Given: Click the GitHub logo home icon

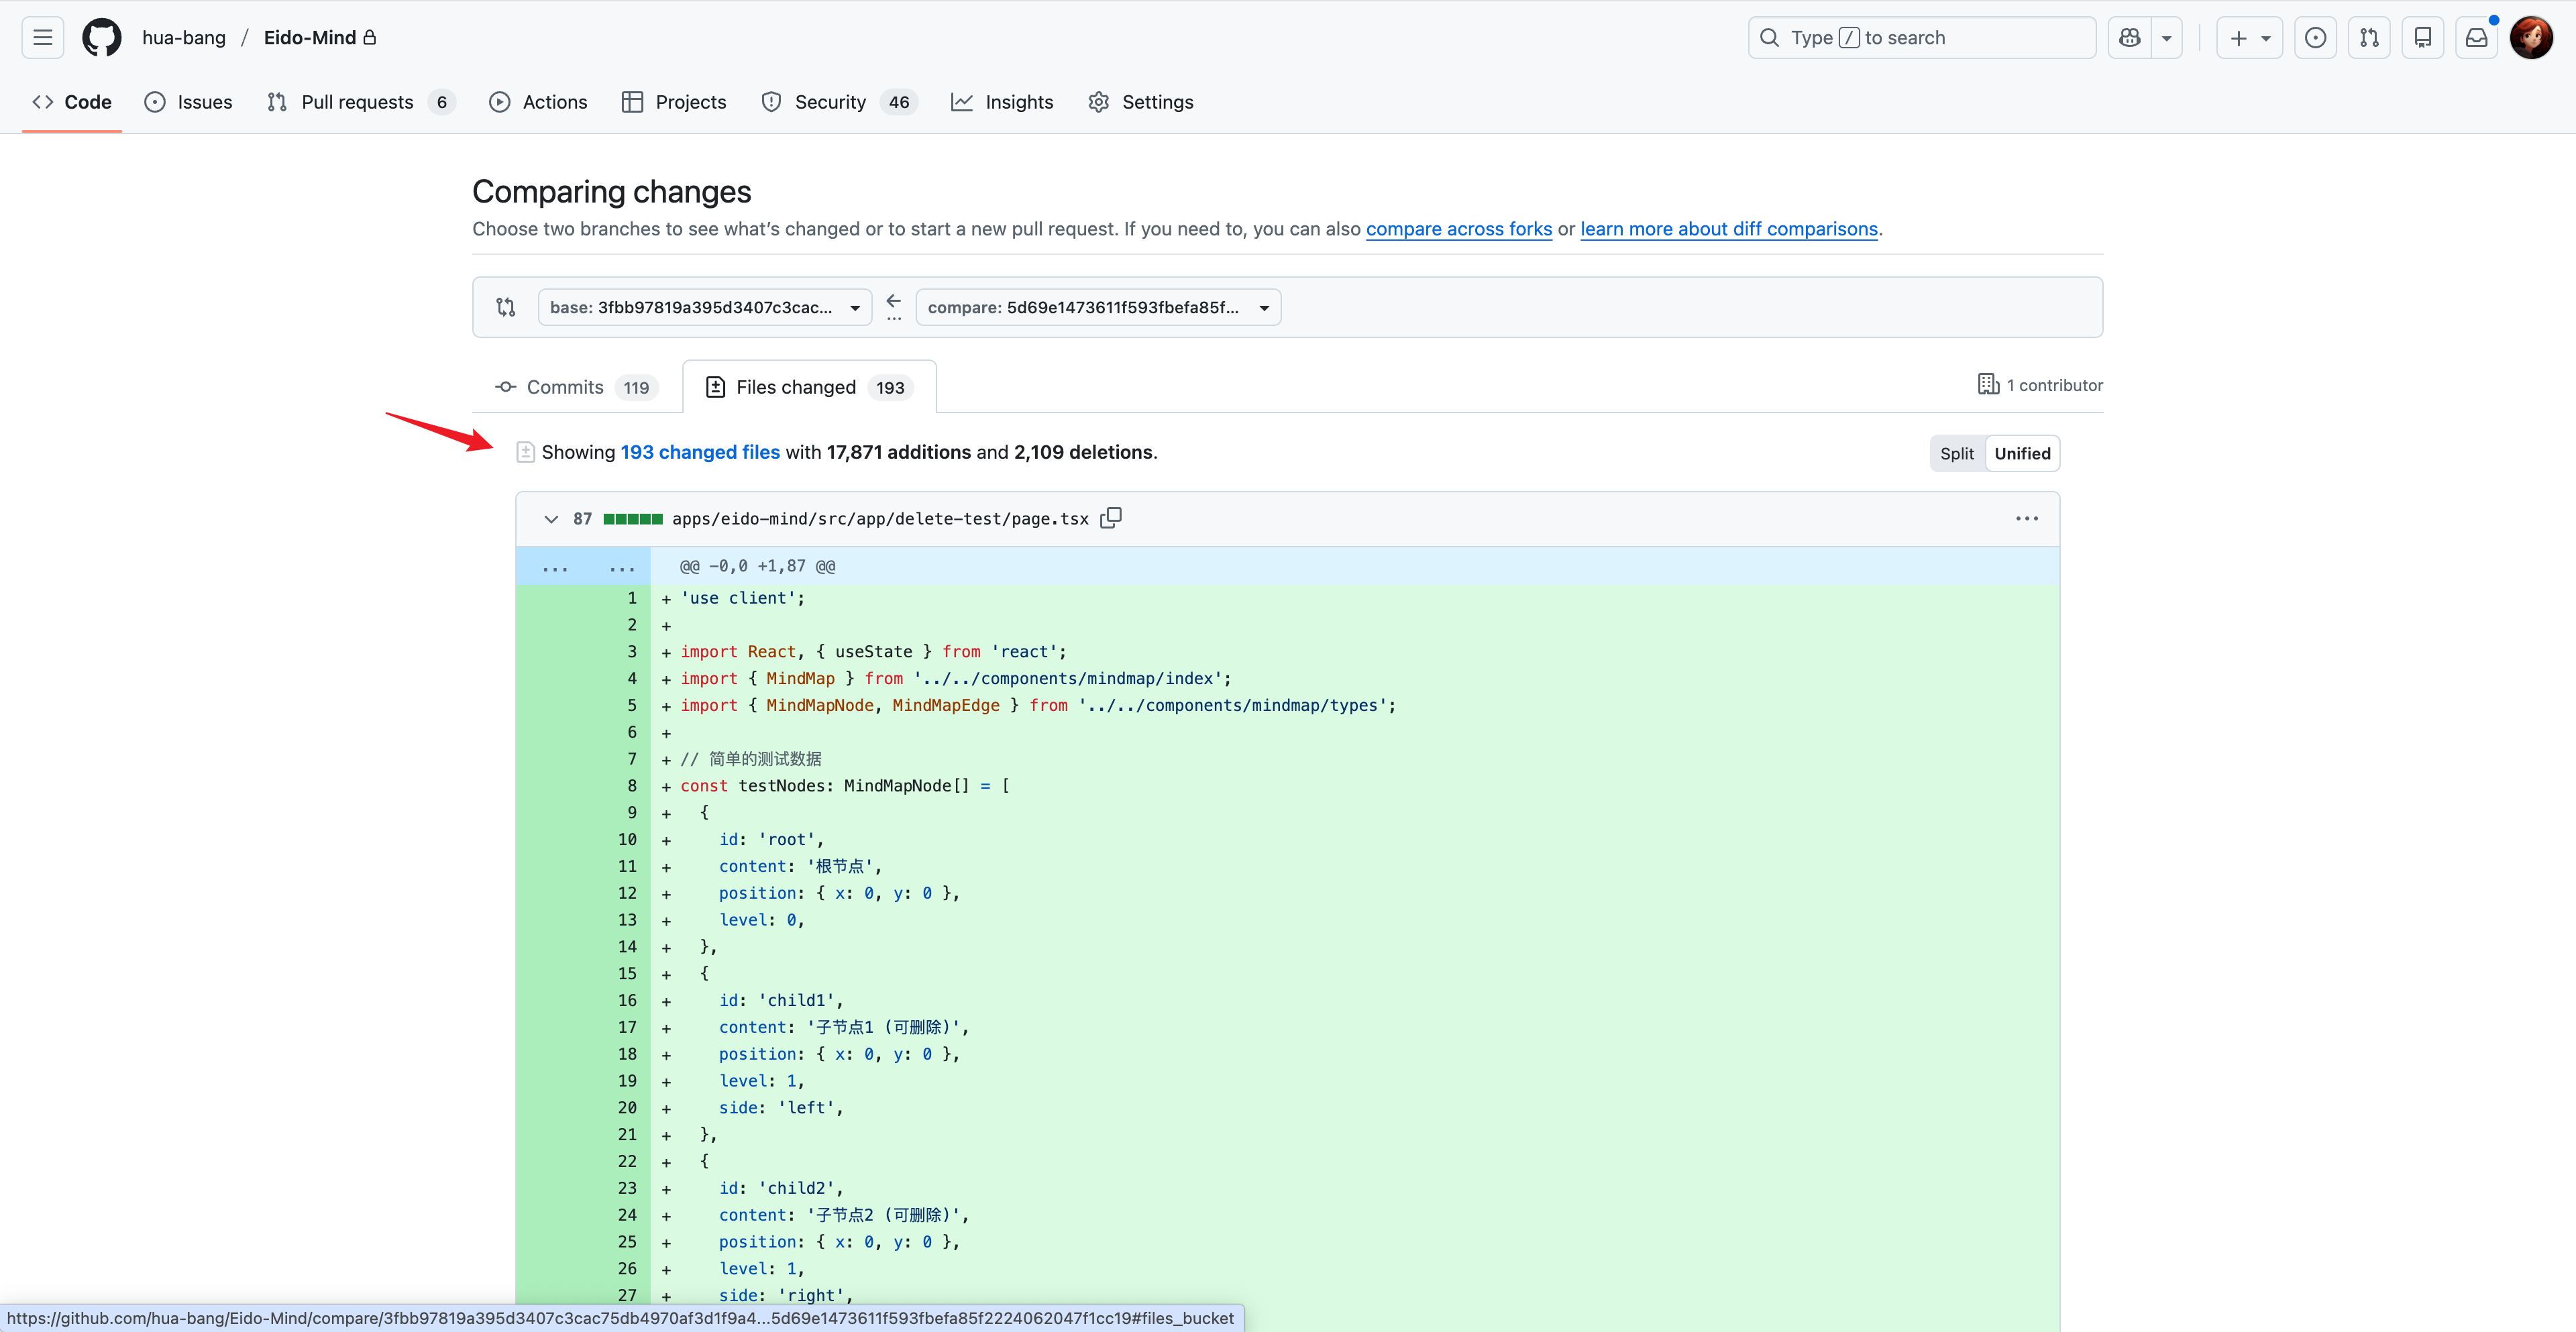Looking at the screenshot, I should click(101, 38).
